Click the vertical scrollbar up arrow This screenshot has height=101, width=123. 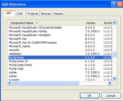(x=114, y=23)
